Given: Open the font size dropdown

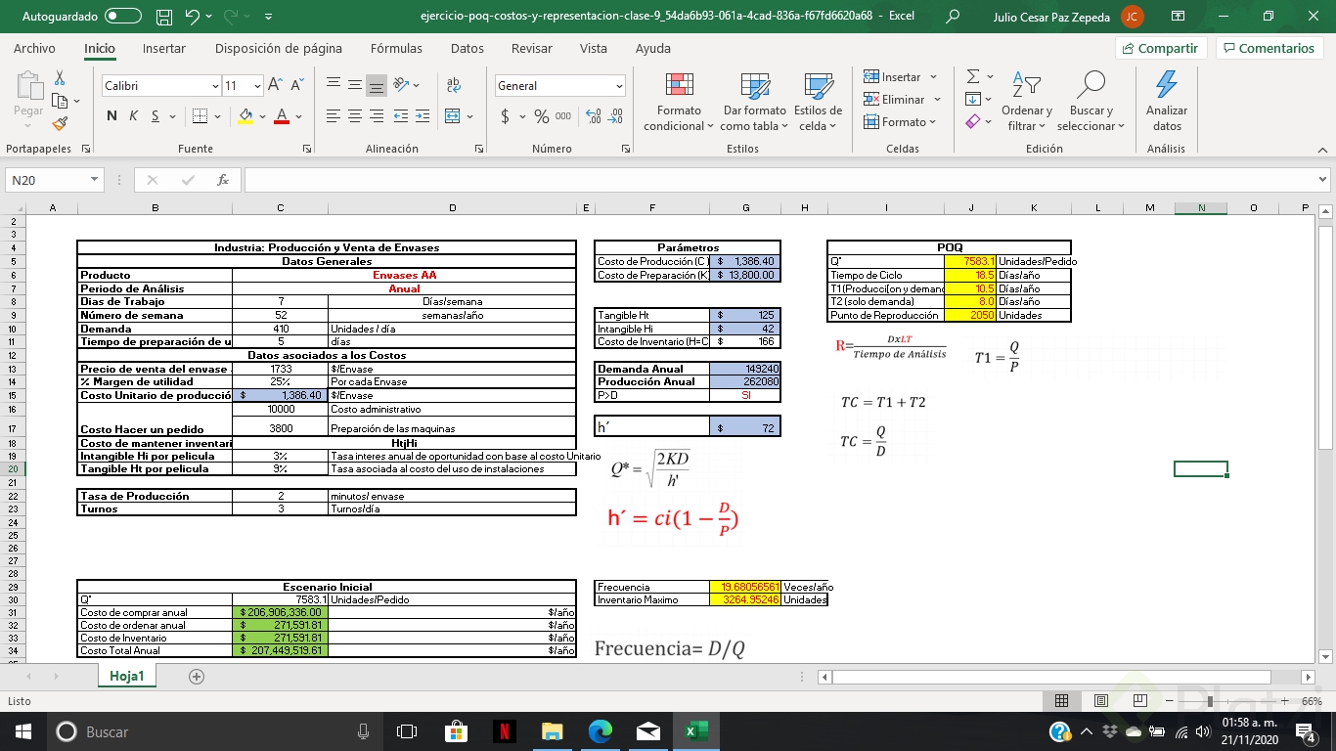Looking at the screenshot, I should click(x=256, y=85).
